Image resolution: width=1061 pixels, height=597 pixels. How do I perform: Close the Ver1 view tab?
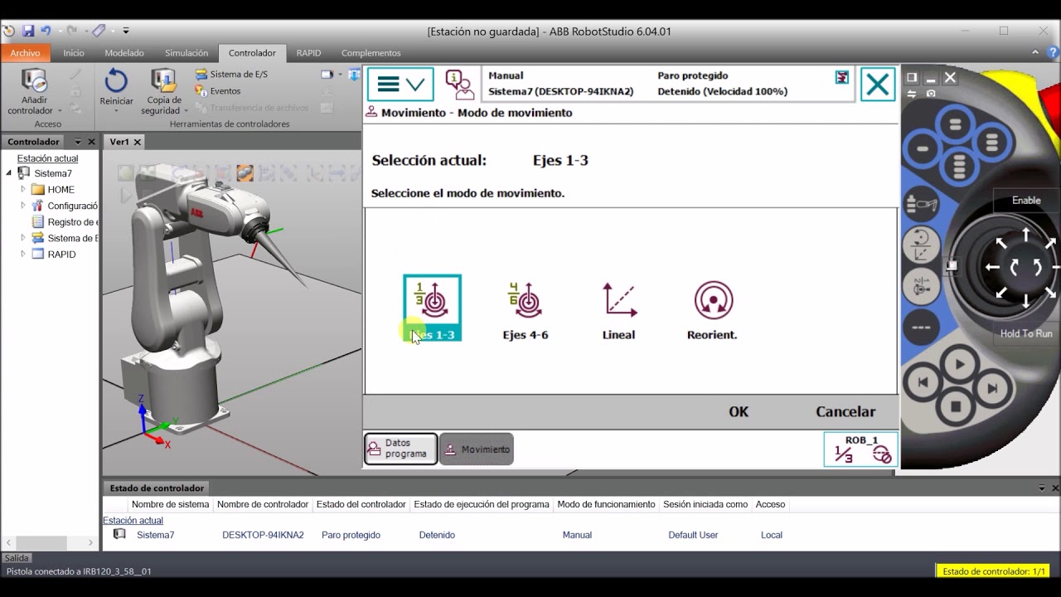[x=138, y=142]
